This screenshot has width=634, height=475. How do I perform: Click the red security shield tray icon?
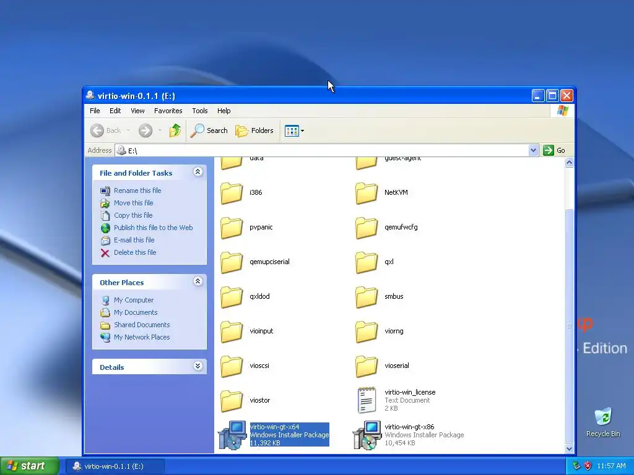pyautogui.click(x=588, y=466)
